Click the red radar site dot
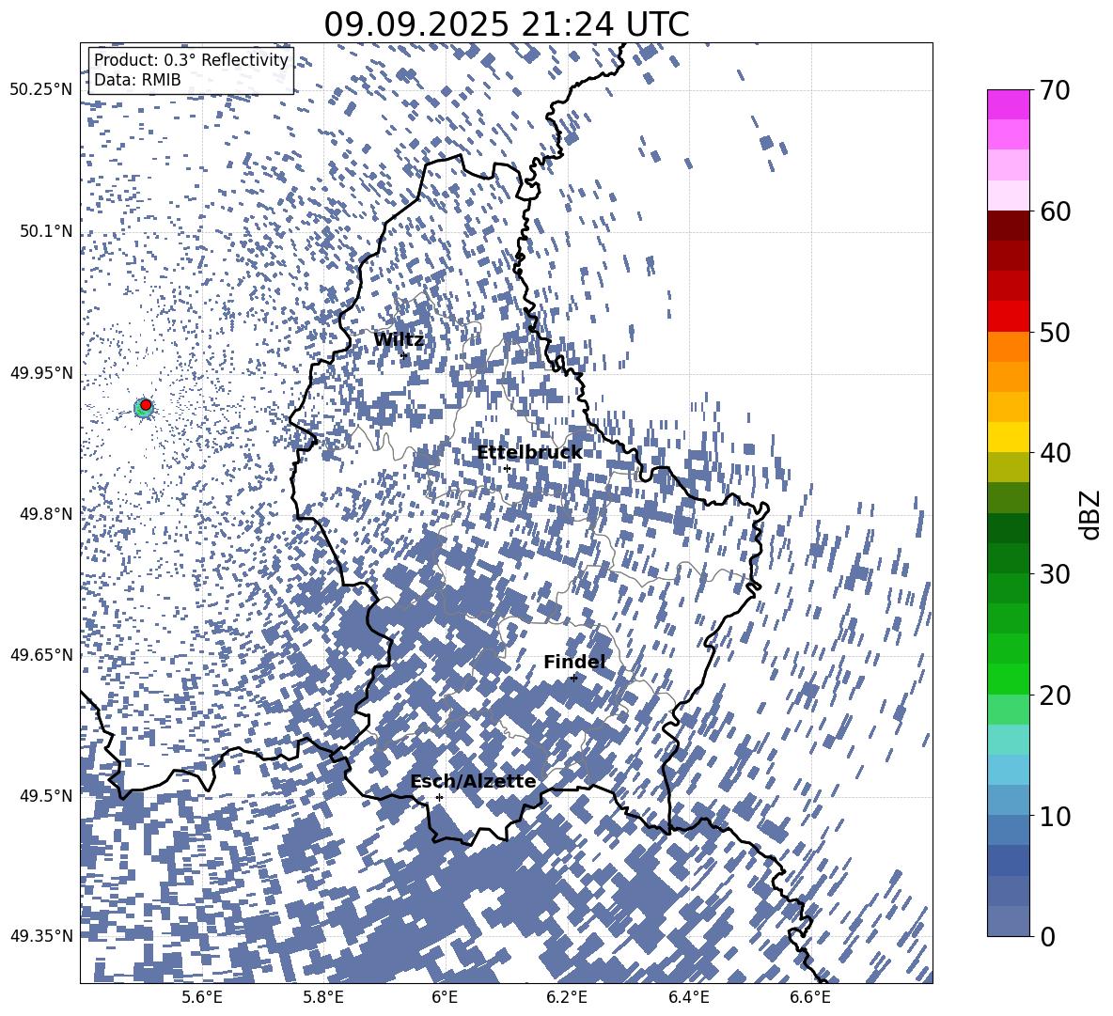 146,404
